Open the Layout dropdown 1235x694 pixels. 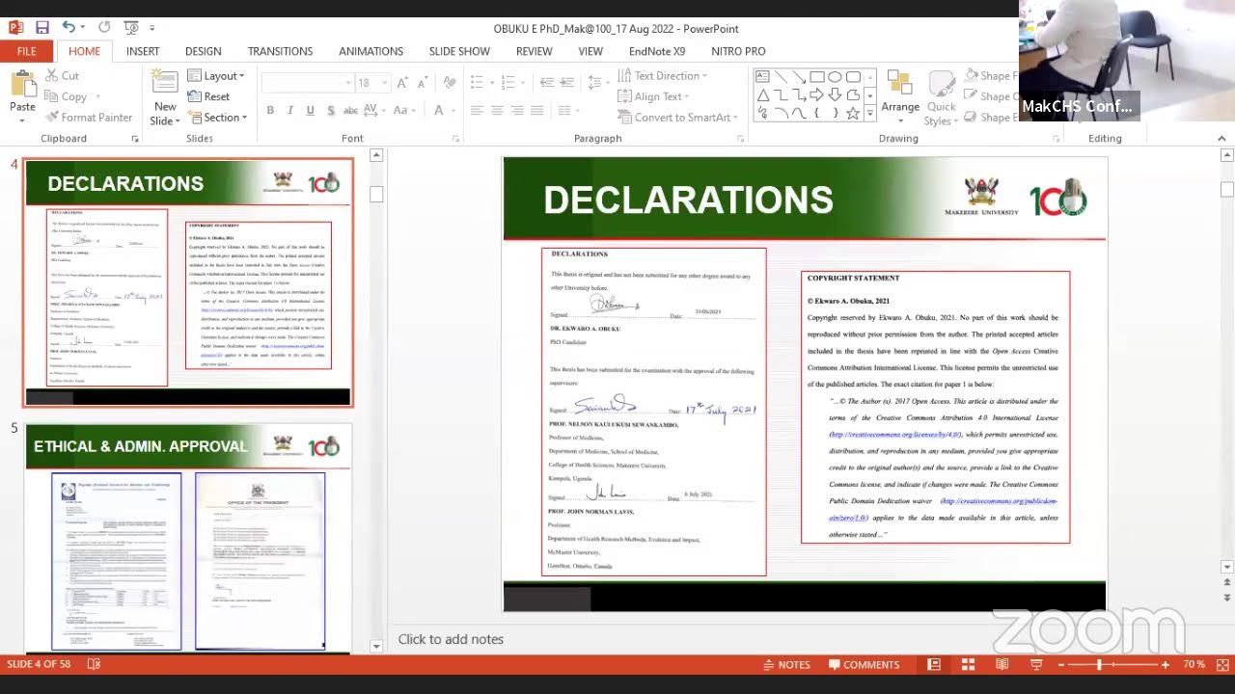coord(217,75)
